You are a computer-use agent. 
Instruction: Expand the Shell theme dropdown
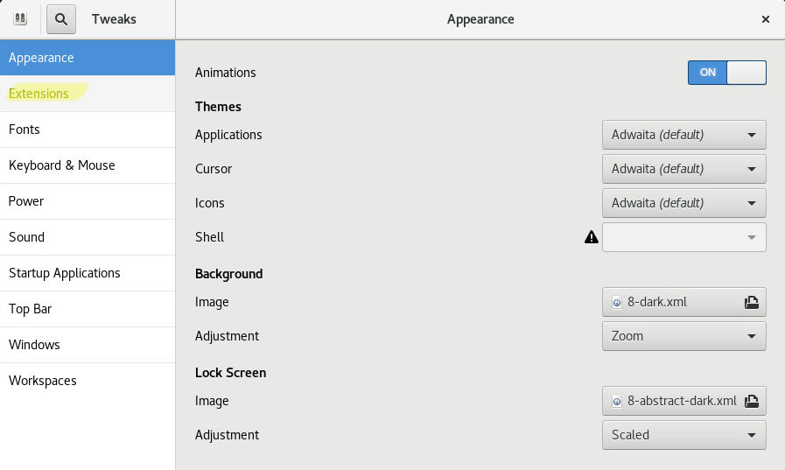click(683, 237)
